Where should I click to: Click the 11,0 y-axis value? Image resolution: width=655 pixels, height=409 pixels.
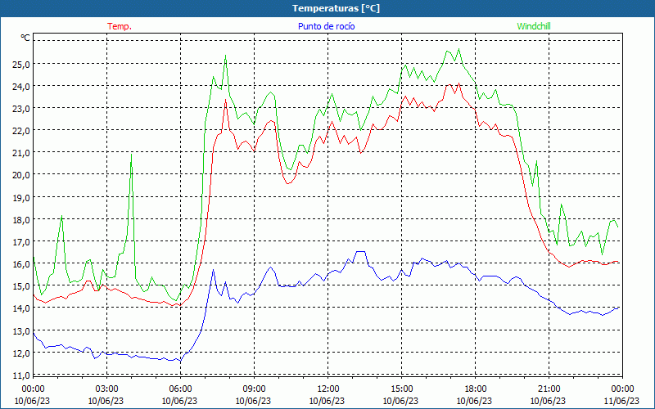(x=21, y=375)
